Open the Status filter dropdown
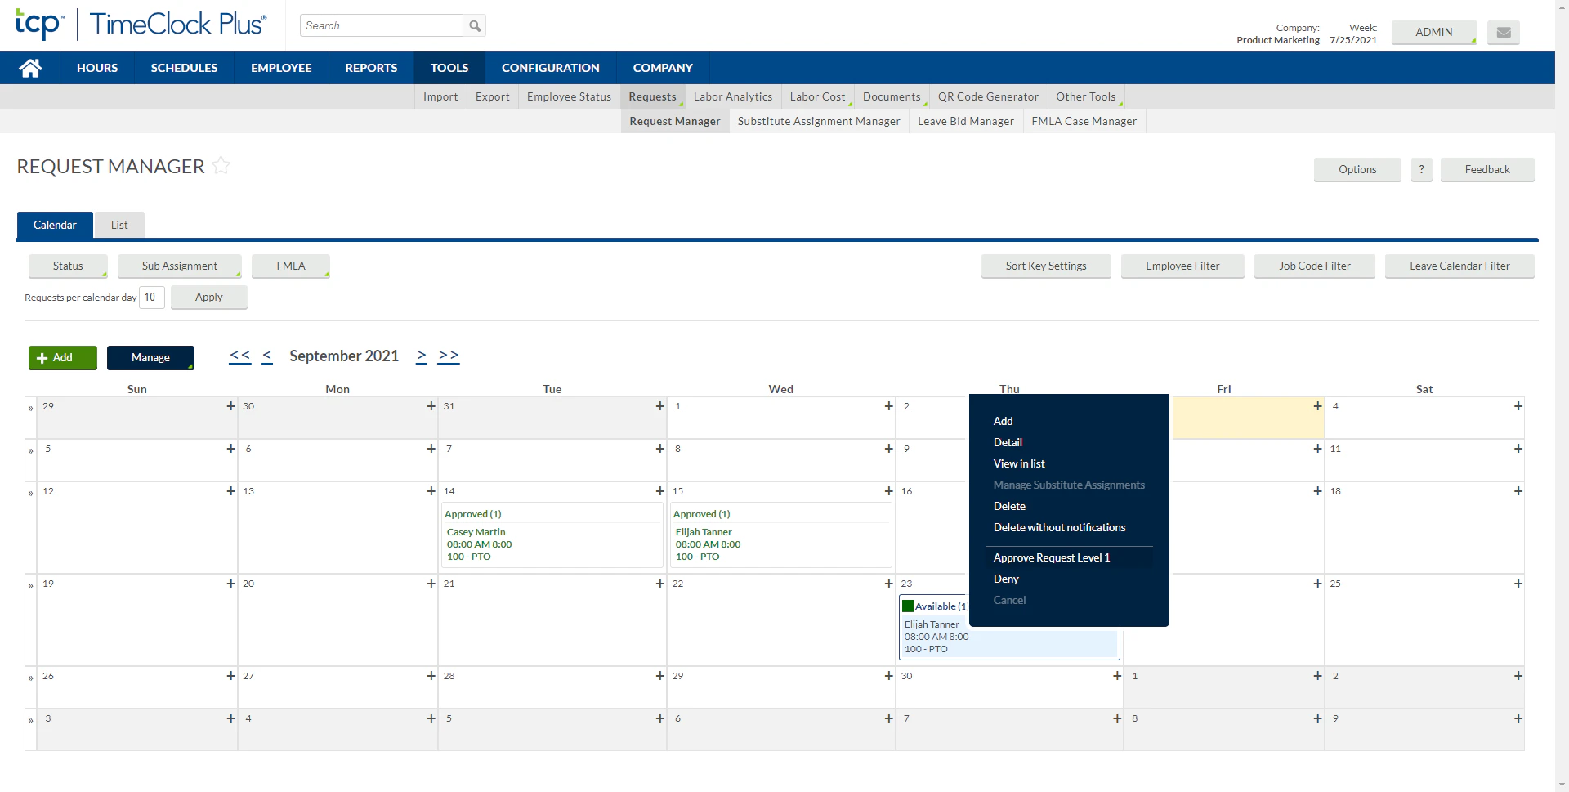Viewport: 1569px width, 792px height. [68, 266]
